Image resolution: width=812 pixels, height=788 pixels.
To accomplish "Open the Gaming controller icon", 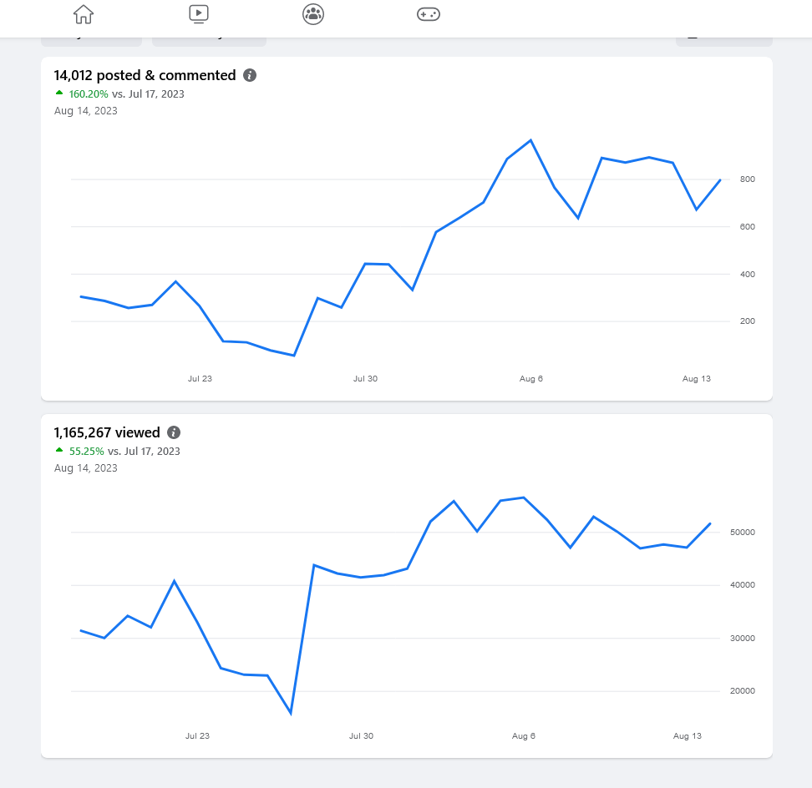I will 429,14.
